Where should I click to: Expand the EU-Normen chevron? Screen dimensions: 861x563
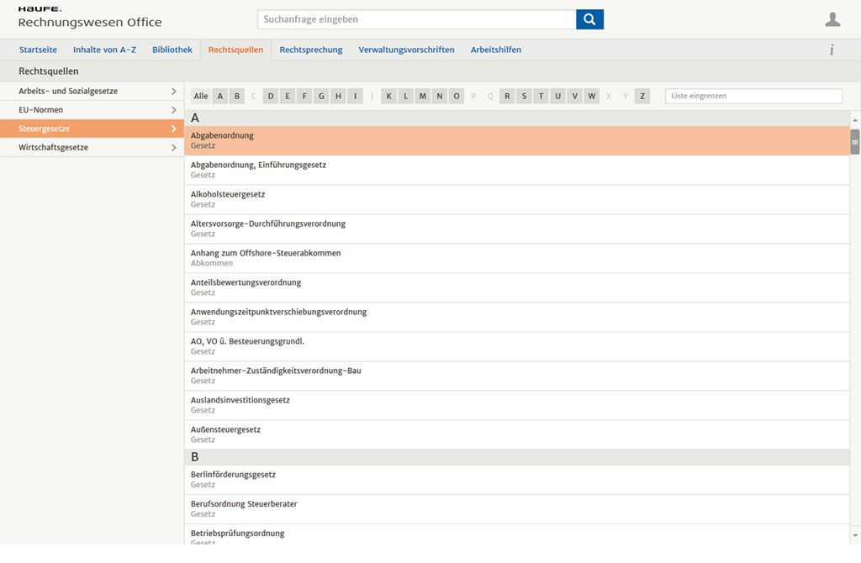point(173,110)
